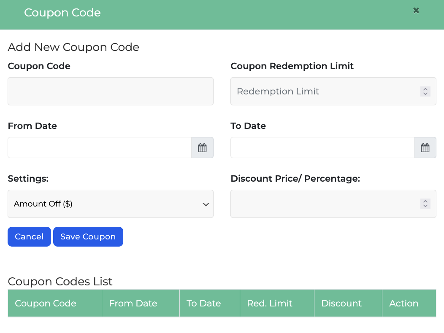Click the Discount column header
The width and height of the screenshot is (444, 333).
pyautogui.click(x=341, y=303)
